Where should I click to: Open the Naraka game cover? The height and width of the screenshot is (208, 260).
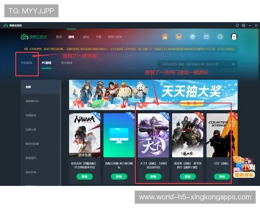(85, 135)
